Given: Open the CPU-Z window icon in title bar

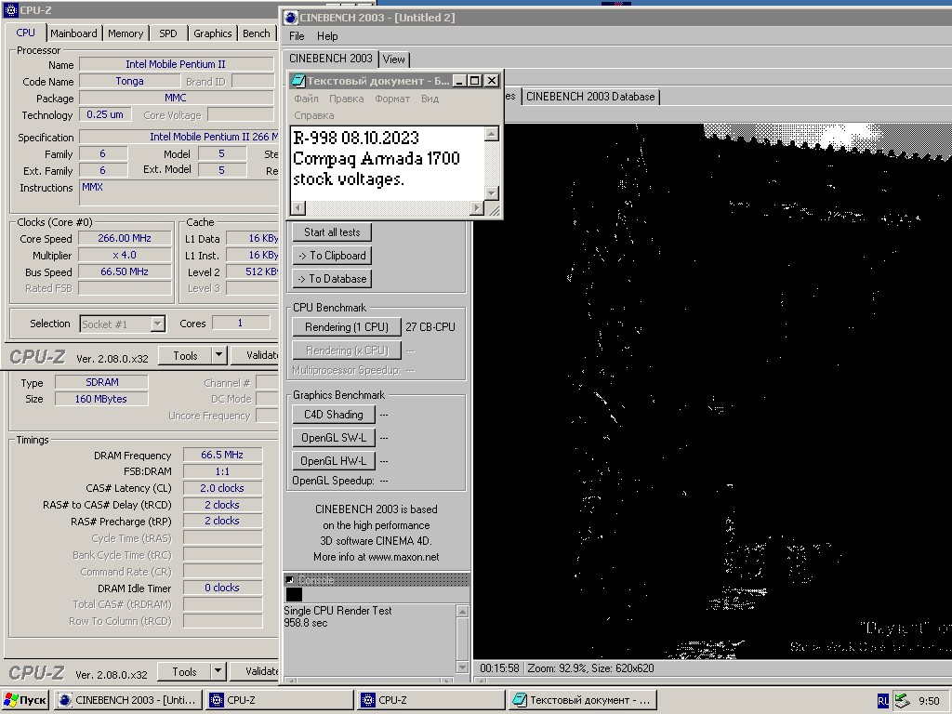Looking at the screenshot, I should (10, 10).
